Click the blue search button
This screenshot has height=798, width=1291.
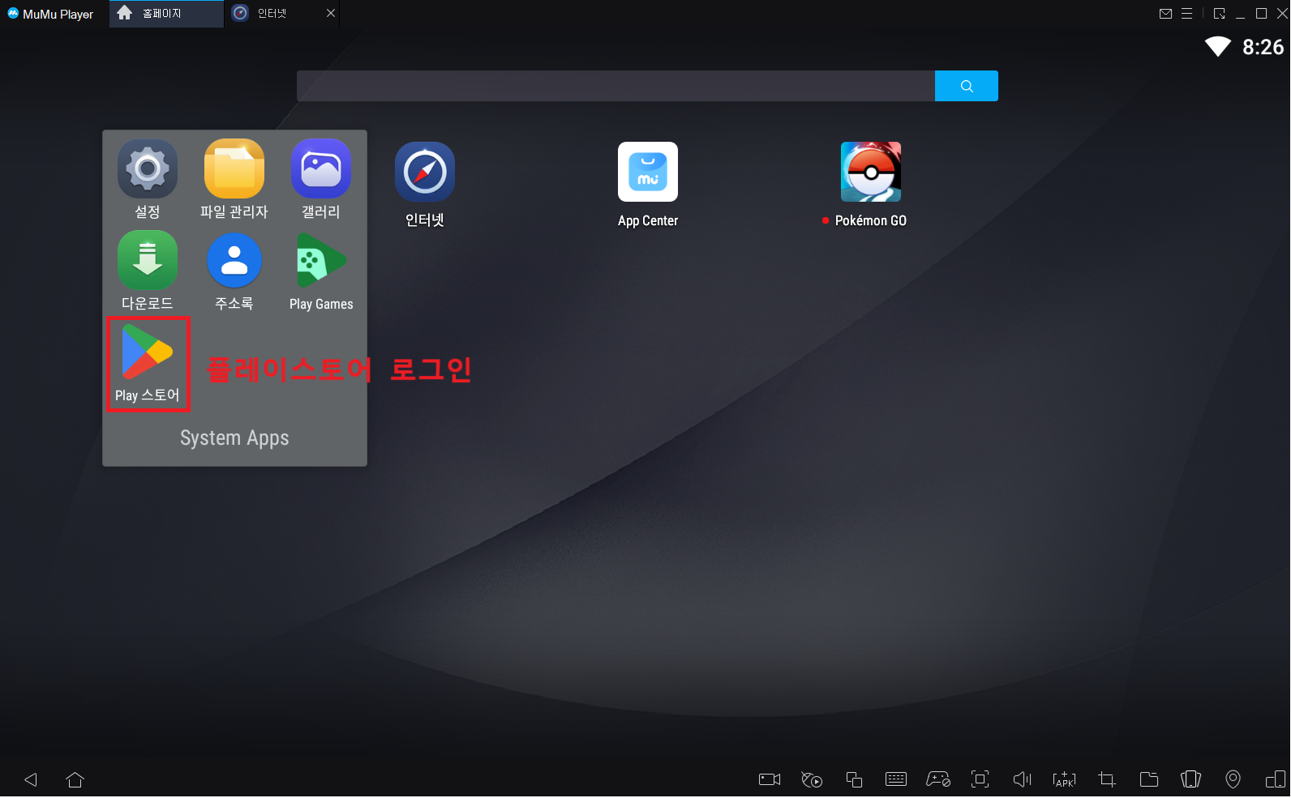coord(967,86)
